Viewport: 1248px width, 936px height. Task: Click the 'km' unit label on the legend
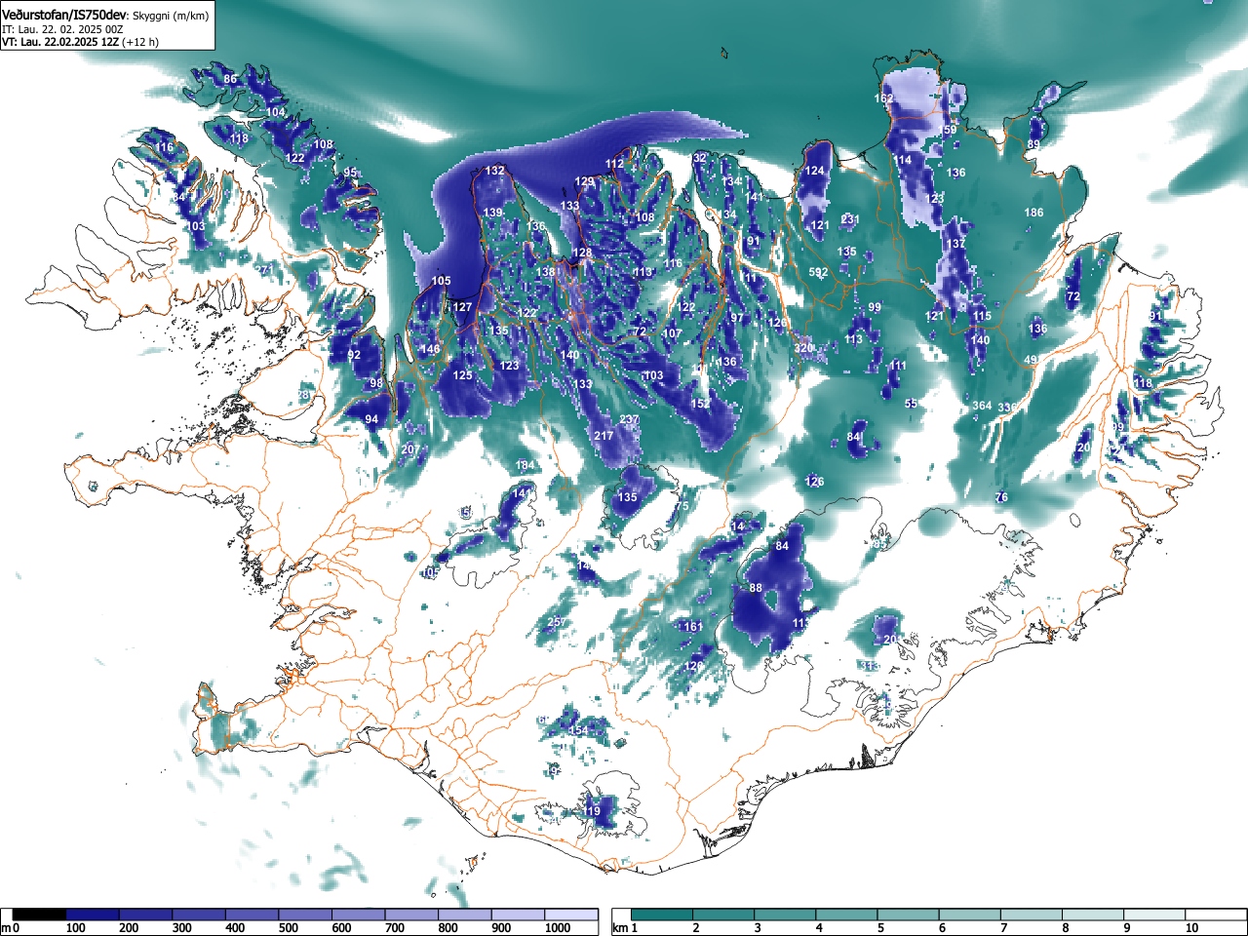pyautogui.click(x=620, y=928)
